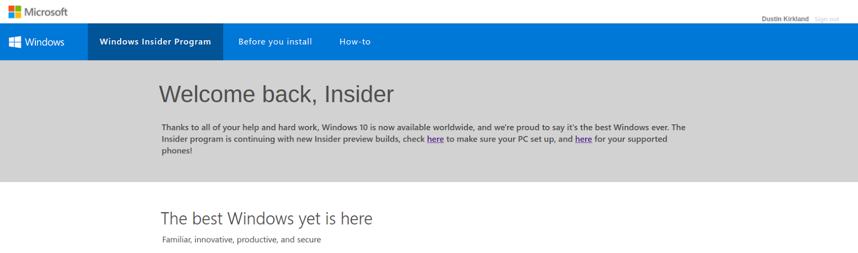The width and height of the screenshot is (858, 253).
Task: Click the four-color Microsoft logo icon
Action: [x=15, y=12]
